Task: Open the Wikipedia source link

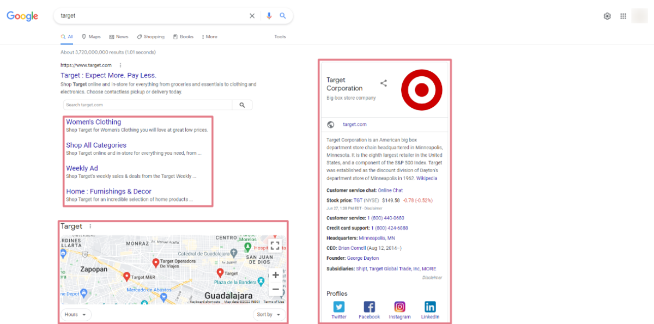Action: [x=427, y=179]
